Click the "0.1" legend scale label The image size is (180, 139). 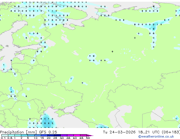[3, 138]
